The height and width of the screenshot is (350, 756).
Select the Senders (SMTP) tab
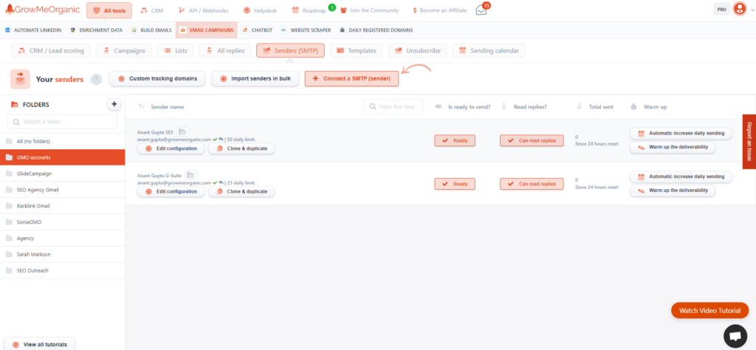pos(290,51)
